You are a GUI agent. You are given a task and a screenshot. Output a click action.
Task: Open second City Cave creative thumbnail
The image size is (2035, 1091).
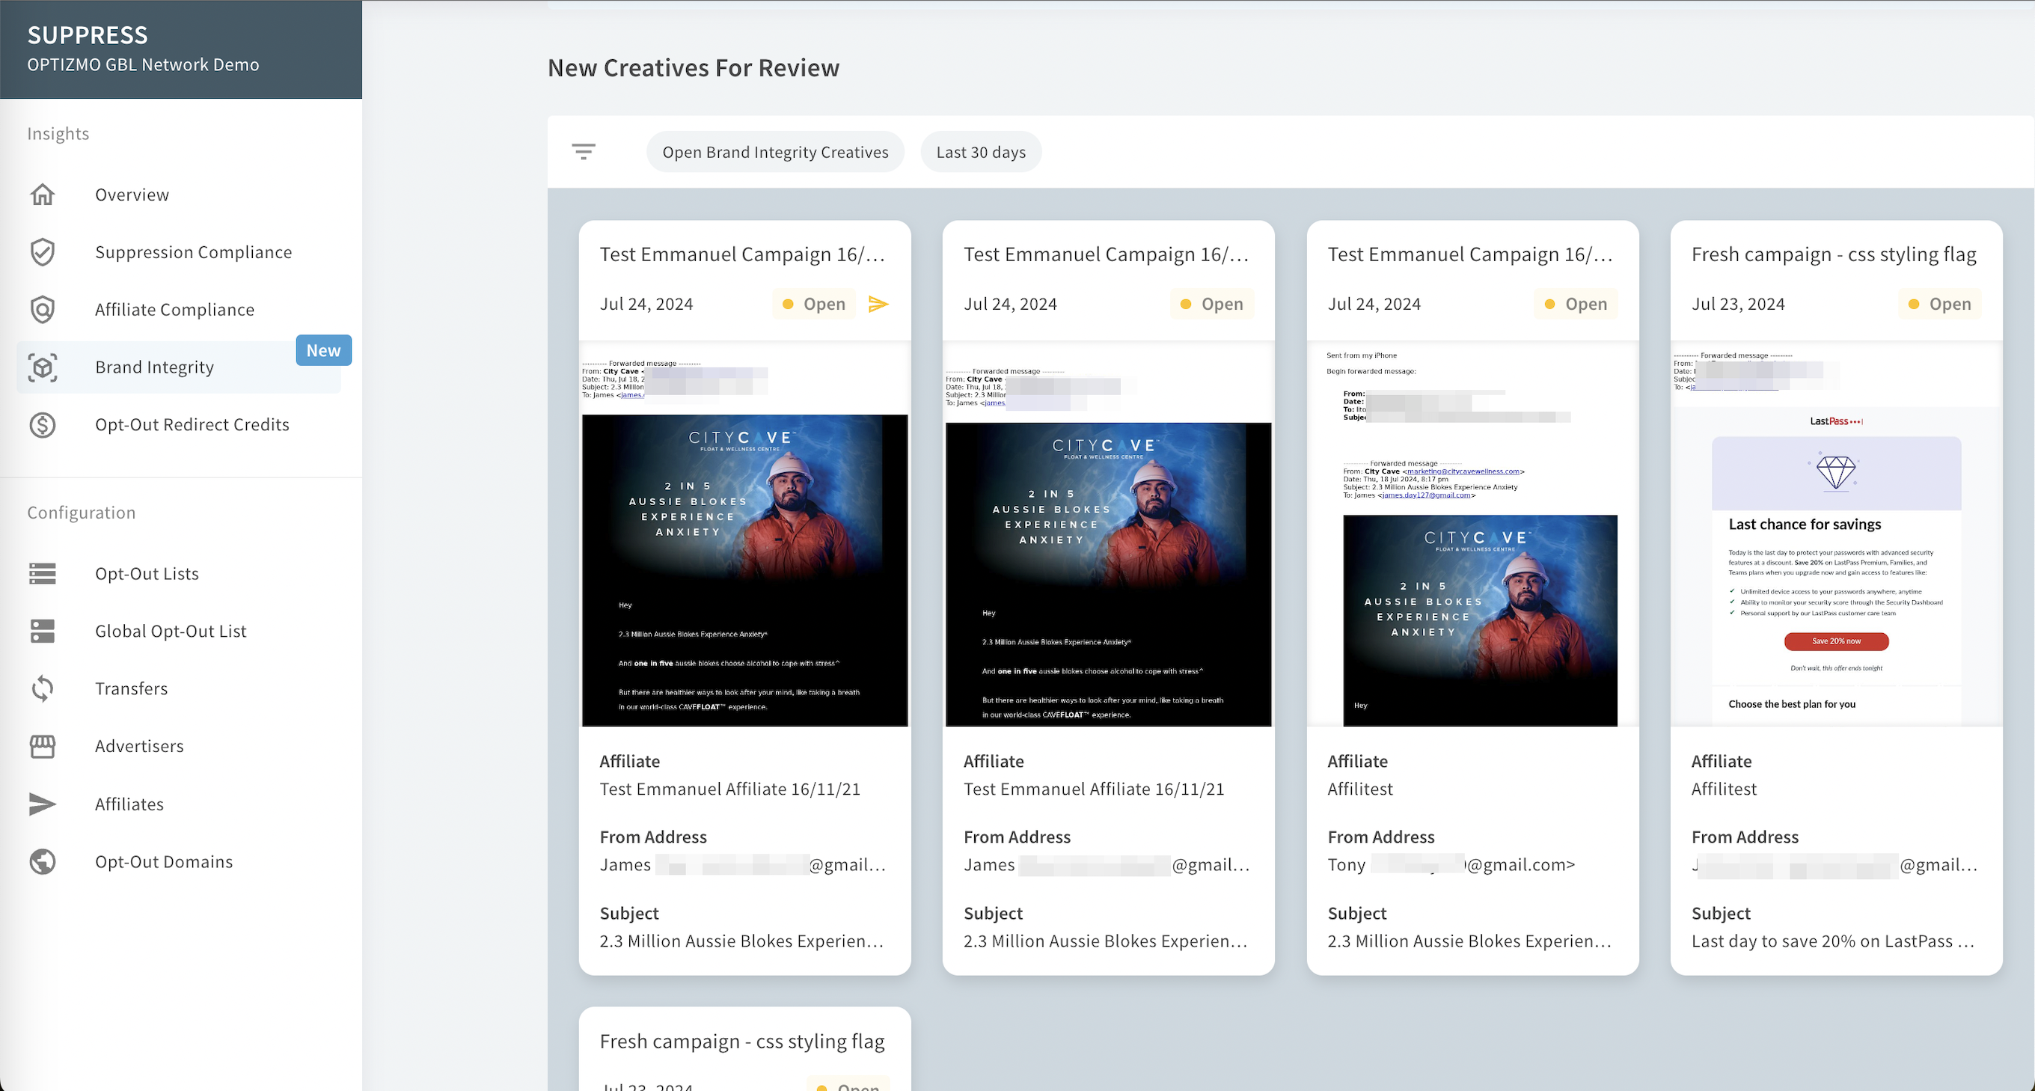click(x=1108, y=534)
